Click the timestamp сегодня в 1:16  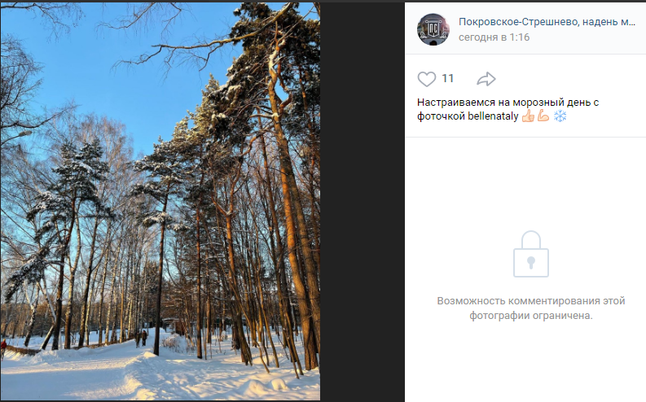[x=494, y=37]
